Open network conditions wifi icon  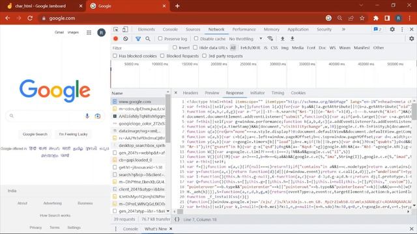pos(270,39)
